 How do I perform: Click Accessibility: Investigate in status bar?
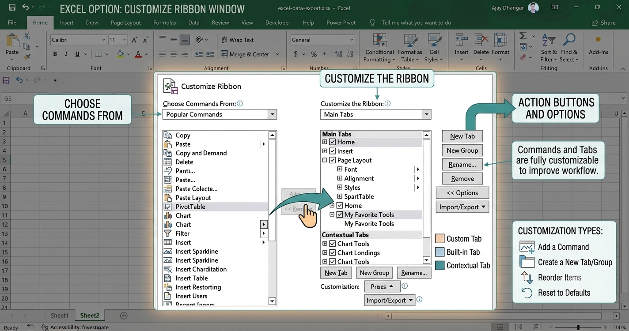click(75, 327)
